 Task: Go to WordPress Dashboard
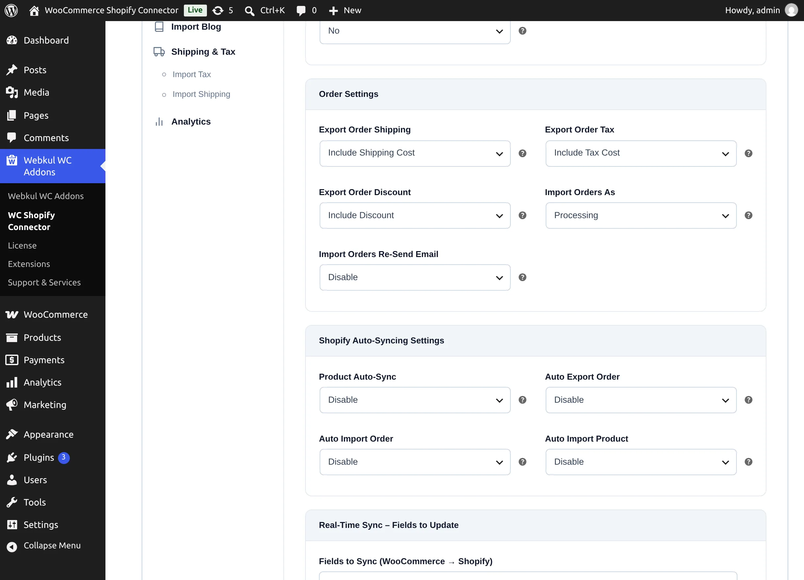[52, 41]
